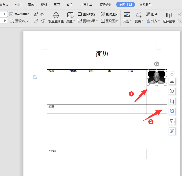Viewport: 182px width, 176px height.
Task: Select the 图片工具 tab
Action: (126, 4)
